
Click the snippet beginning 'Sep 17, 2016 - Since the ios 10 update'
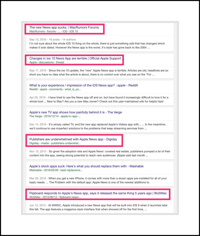(x=99, y=72)
